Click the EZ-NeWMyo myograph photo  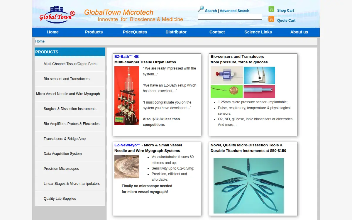pyautogui.click(x=127, y=167)
